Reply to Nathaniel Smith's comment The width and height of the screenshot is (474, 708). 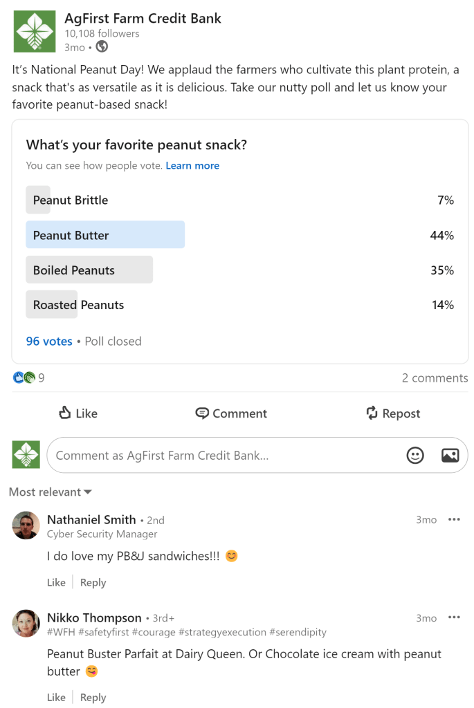(93, 582)
